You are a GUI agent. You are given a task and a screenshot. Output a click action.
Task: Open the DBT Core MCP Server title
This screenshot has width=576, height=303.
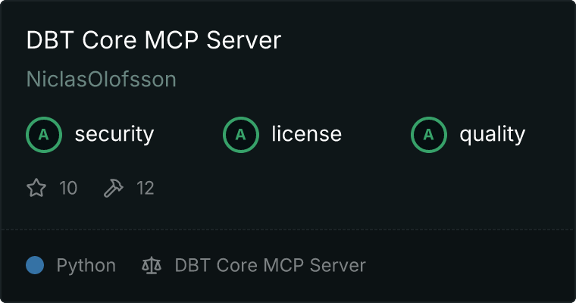coord(154,39)
